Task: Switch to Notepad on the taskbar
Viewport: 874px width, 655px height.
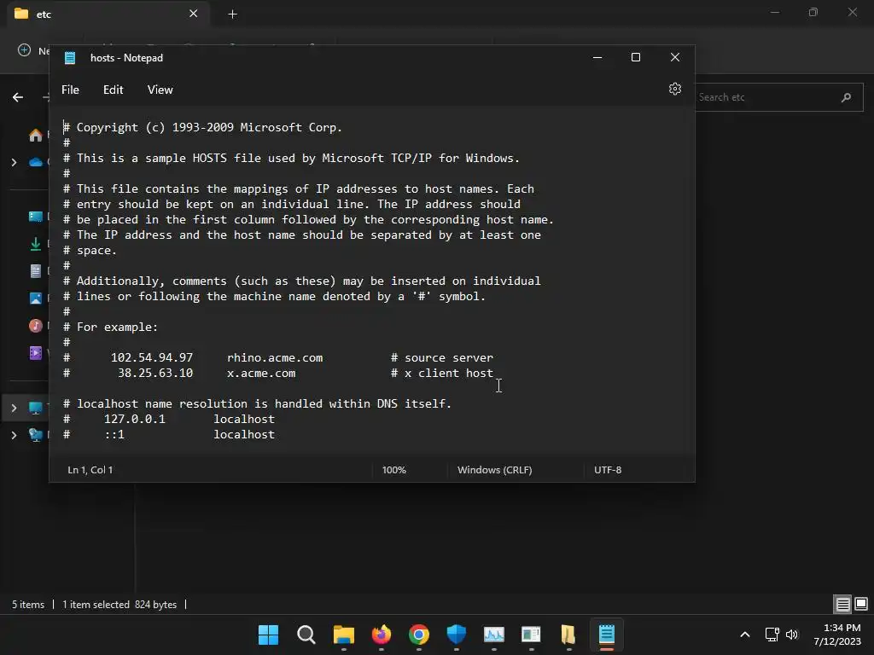Action: [x=607, y=635]
